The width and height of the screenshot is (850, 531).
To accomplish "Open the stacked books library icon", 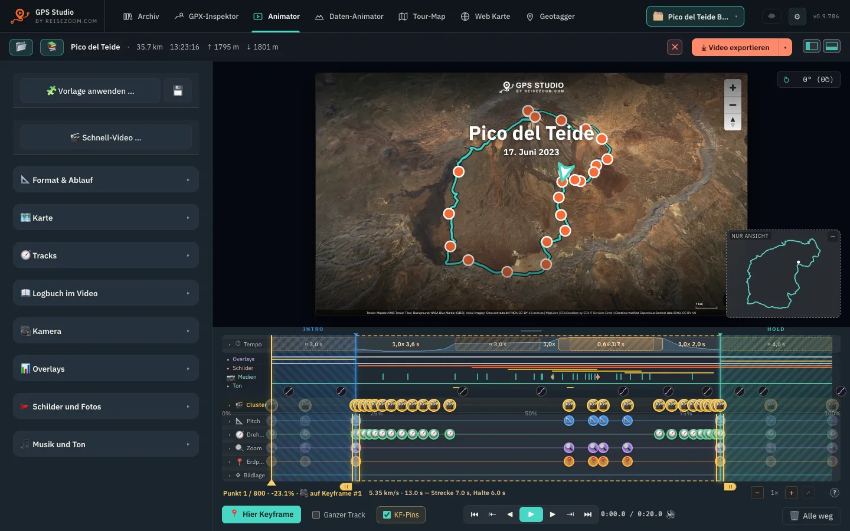I will tap(52, 47).
